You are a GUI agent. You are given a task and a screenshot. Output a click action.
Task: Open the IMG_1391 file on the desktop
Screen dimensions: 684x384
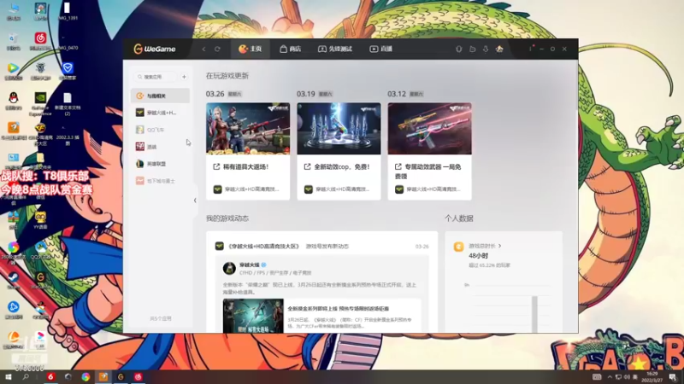(x=68, y=11)
